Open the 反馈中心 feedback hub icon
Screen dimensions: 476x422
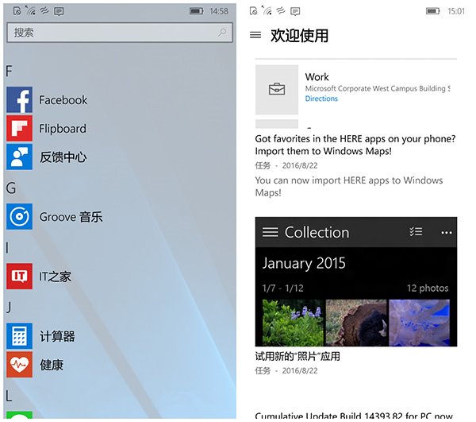coord(19,157)
